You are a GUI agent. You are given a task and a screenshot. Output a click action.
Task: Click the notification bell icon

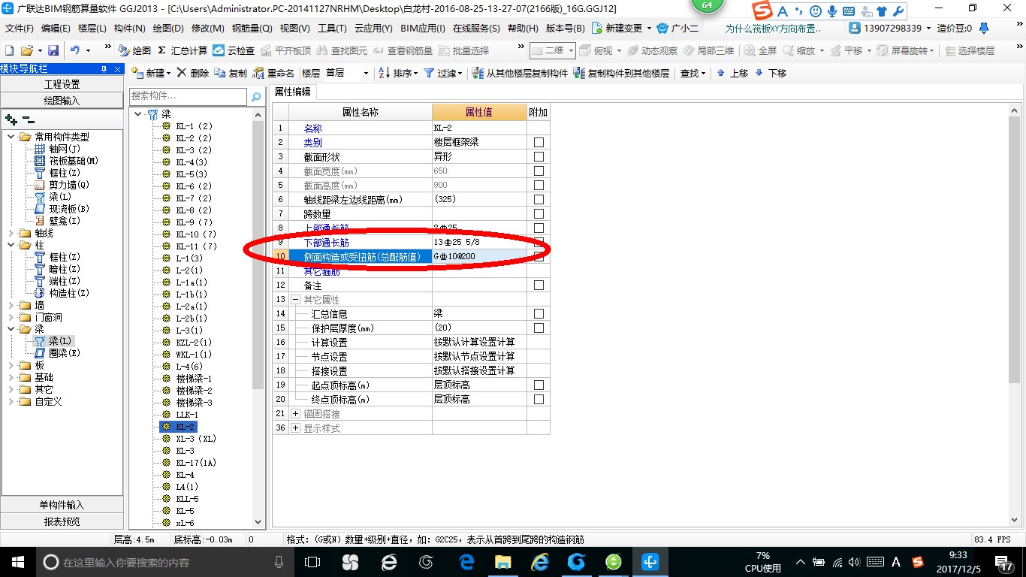point(982,28)
